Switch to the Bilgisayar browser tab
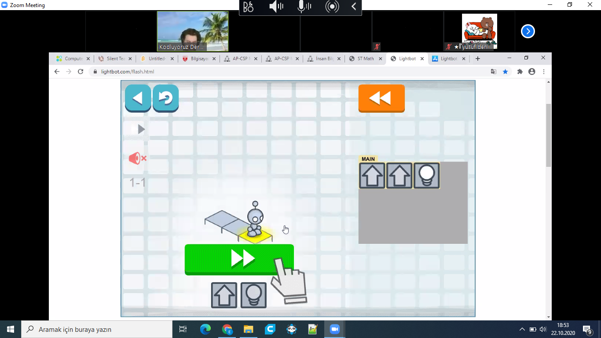601x338 pixels. tap(199, 59)
